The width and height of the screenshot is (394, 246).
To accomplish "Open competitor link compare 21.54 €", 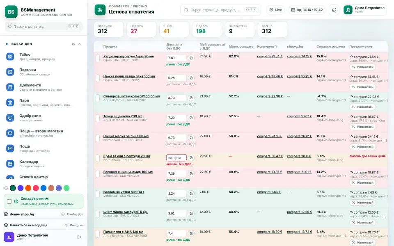I will [x=270, y=56].
